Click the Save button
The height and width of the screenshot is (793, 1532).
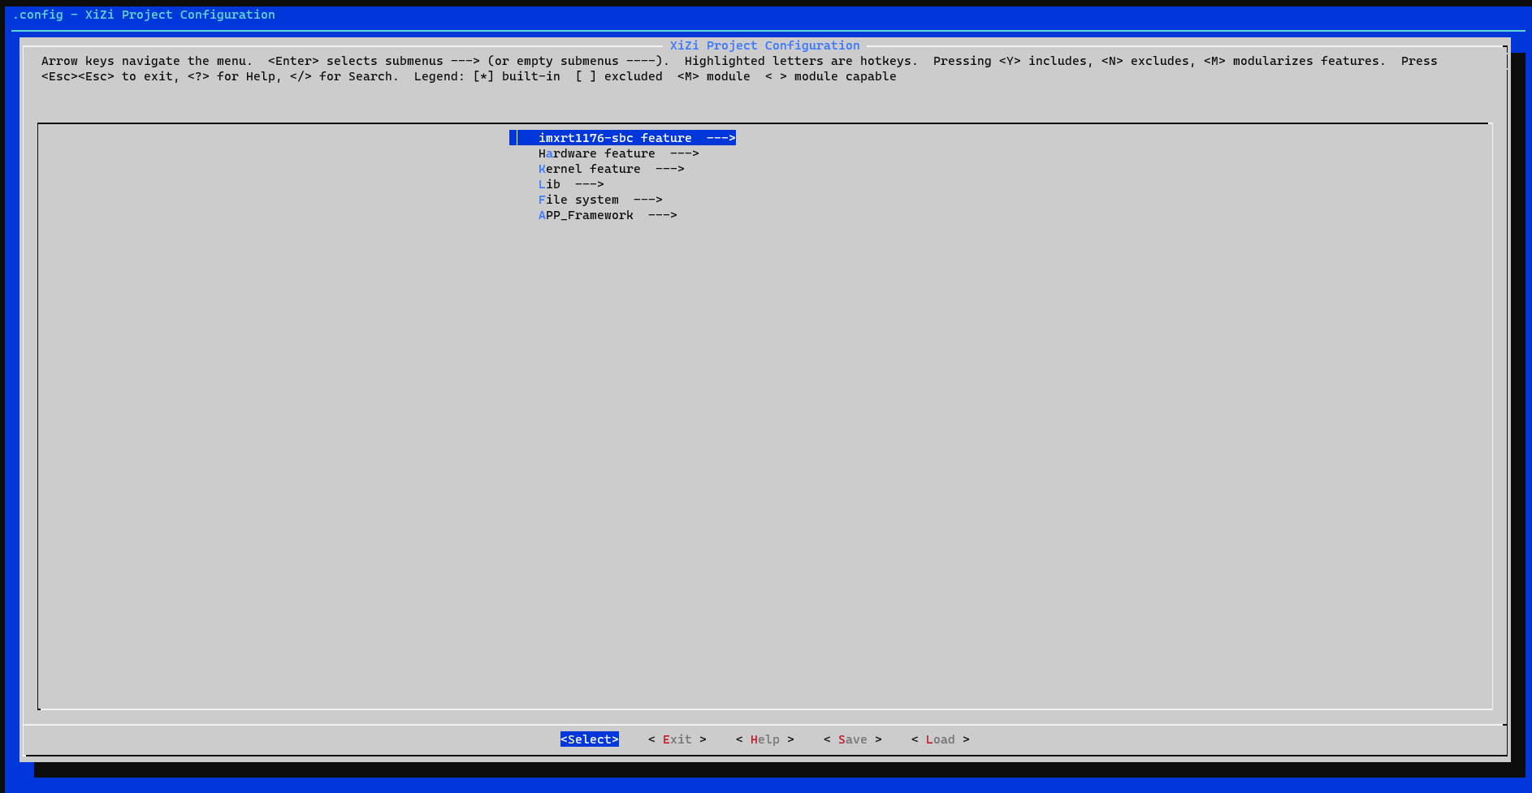click(x=852, y=739)
